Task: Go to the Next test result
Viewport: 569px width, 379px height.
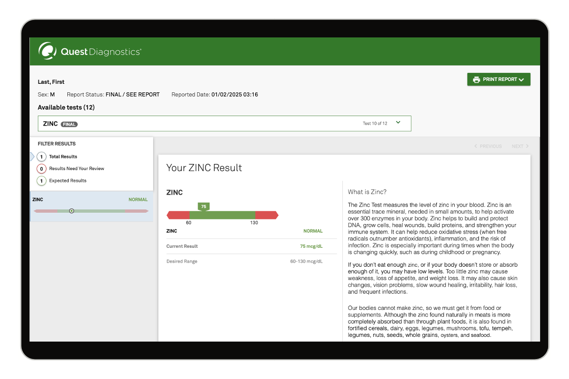Action: click(x=520, y=146)
